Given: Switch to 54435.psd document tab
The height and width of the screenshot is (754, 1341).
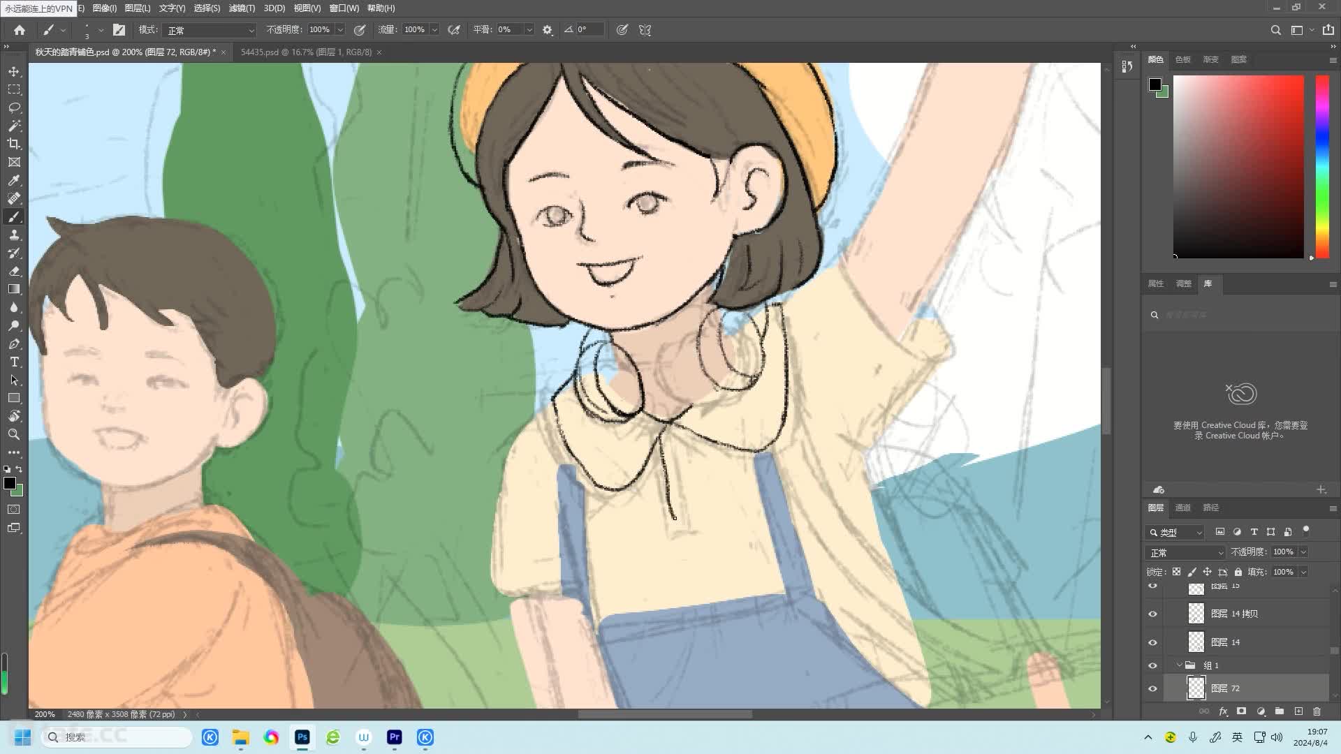Looking at the screenshot, I should [306, 52].
